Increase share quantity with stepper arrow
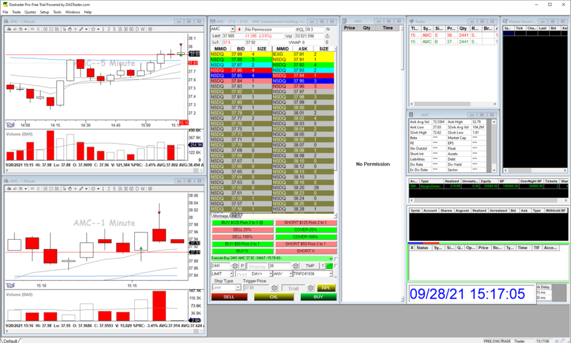 click(235, 264)
